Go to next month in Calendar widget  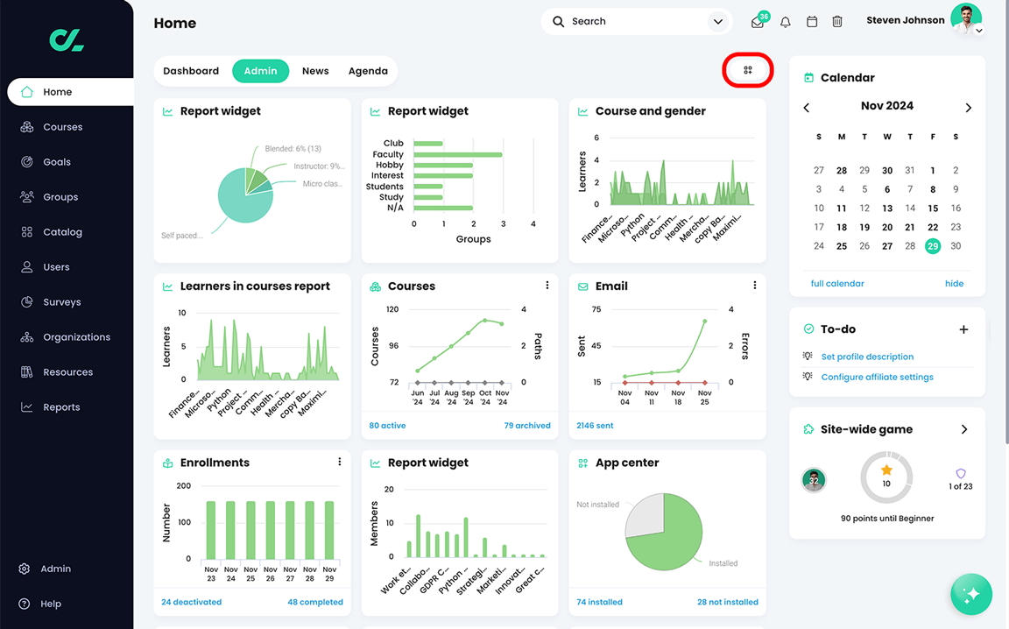point(969,107)
